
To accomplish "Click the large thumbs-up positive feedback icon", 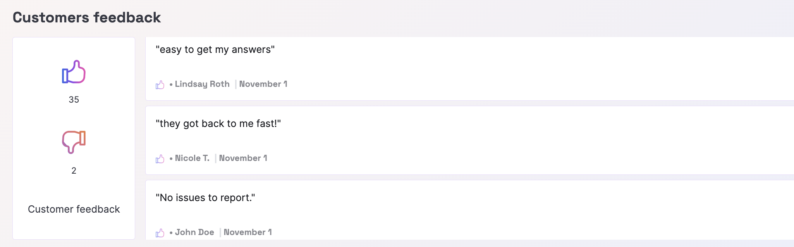I will click(x=74, y=72).
